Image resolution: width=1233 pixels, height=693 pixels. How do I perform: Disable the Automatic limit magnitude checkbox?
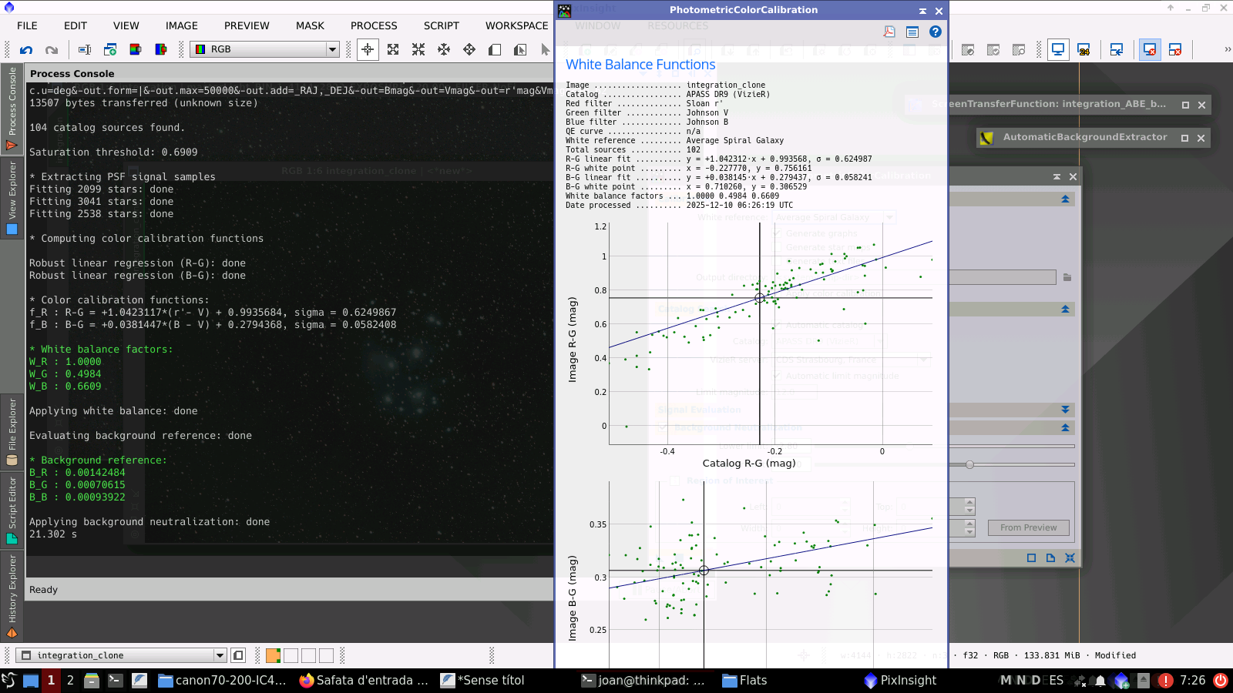point(778,376)
